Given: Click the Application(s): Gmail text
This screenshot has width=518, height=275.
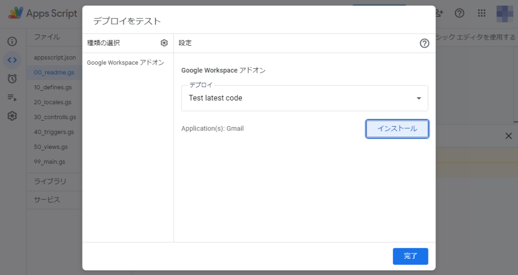Looking at the screenshot, I should coord(212,129).
